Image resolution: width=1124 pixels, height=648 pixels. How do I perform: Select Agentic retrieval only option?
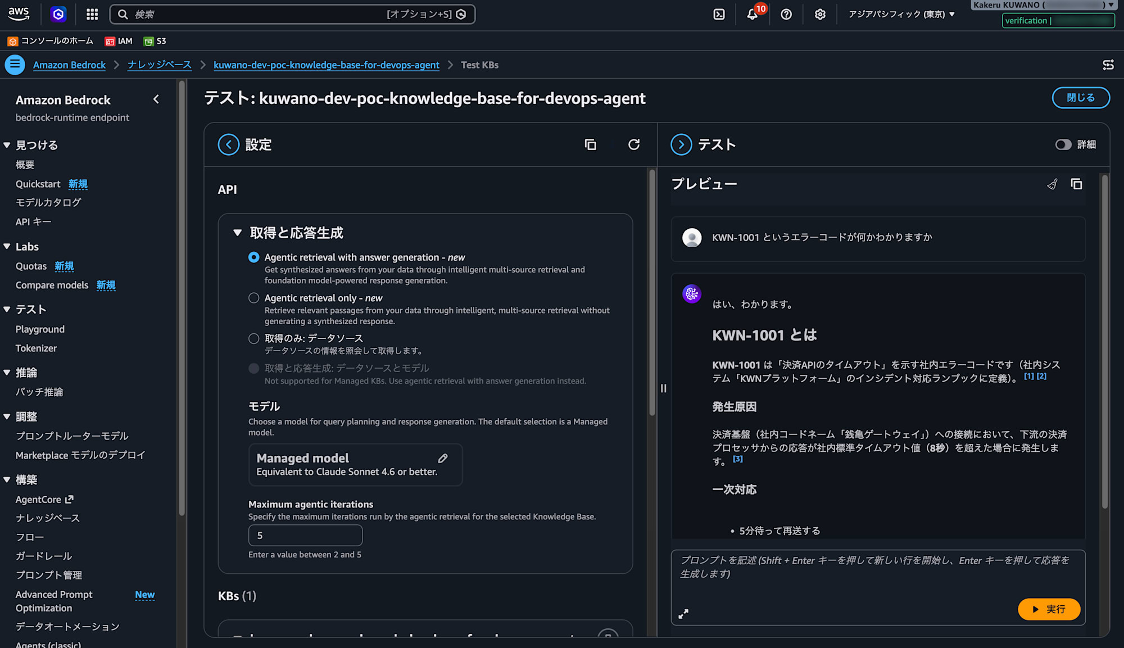tap(254, 298)
